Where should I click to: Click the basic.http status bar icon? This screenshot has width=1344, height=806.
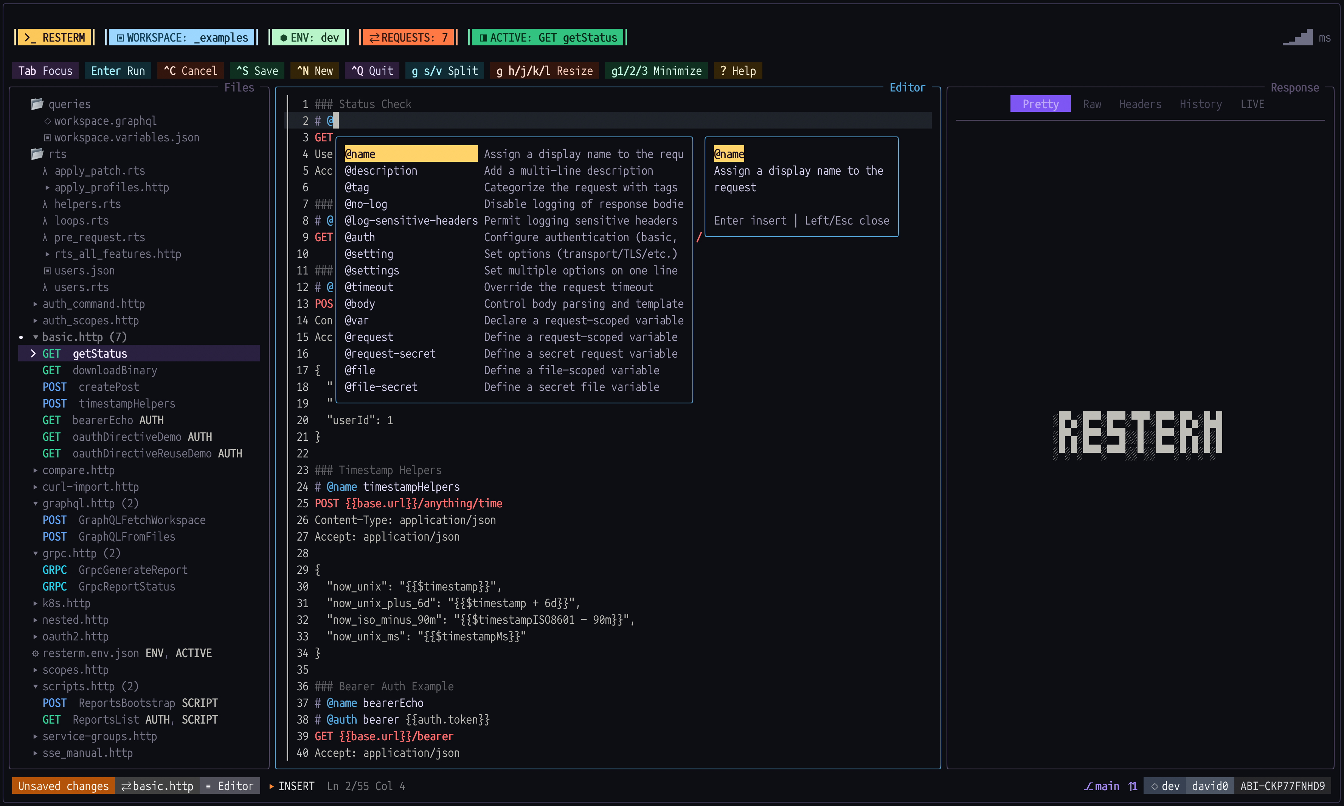pyautogui.click(x=126, y=786)
